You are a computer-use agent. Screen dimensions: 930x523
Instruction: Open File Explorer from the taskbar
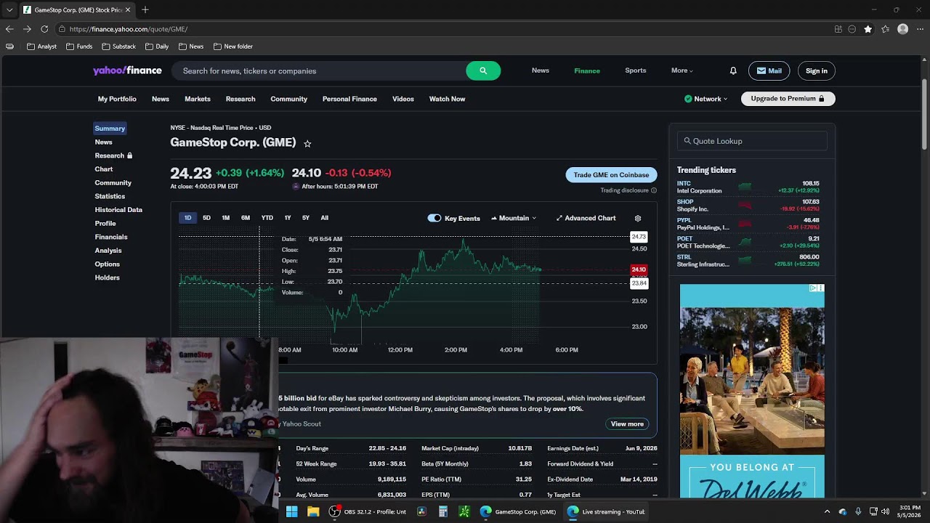313,511
